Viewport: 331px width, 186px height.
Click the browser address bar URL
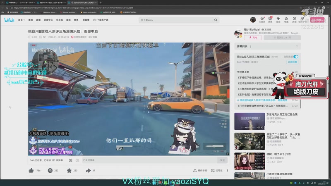click(x=74, y=8)
